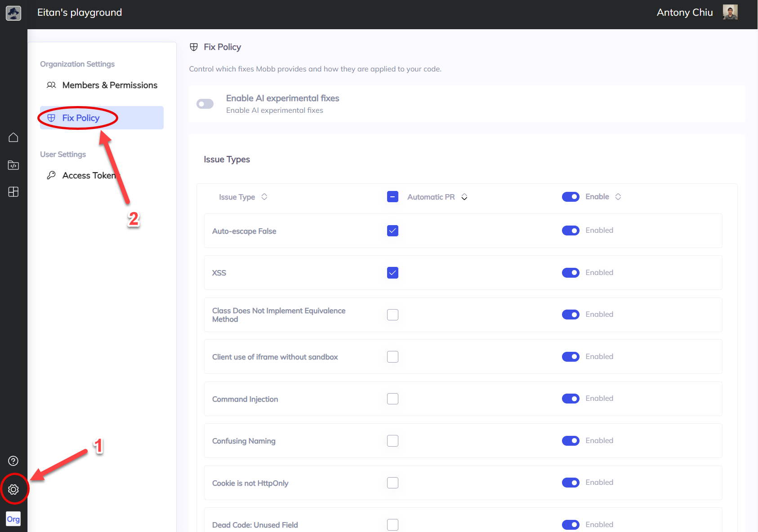Screen dimensions: 758x532
Task: Sort by Automatic PR column
Action: point(464,197)
